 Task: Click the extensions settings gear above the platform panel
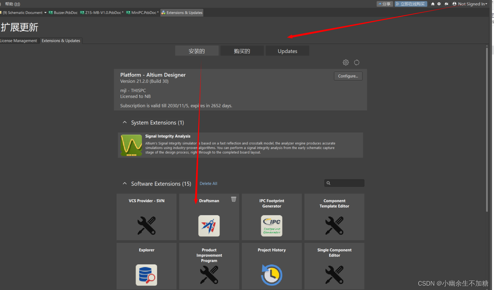click(x=346, y=63)
